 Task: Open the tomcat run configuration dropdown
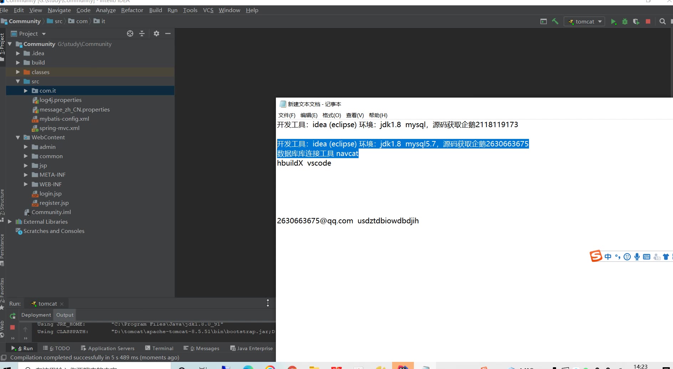[x=584, y=22]
